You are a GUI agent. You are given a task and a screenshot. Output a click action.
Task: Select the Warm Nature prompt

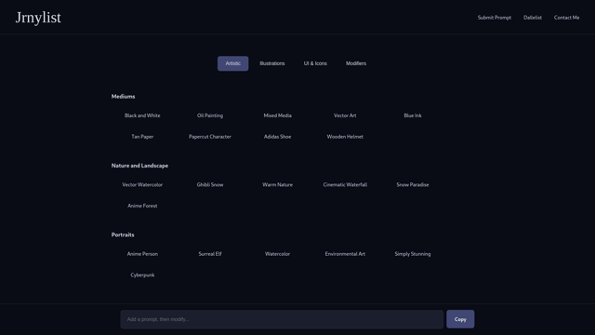click(277, 184)
